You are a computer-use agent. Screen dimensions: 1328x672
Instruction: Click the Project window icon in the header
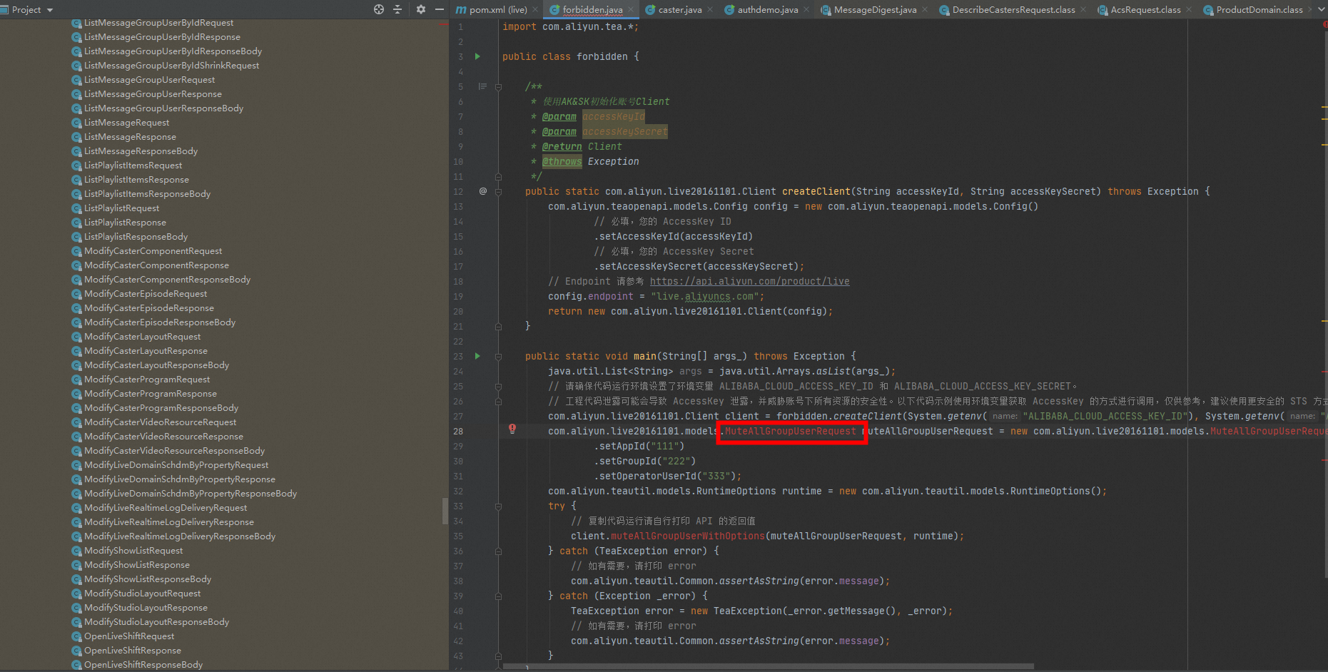(x=4, y=9)
